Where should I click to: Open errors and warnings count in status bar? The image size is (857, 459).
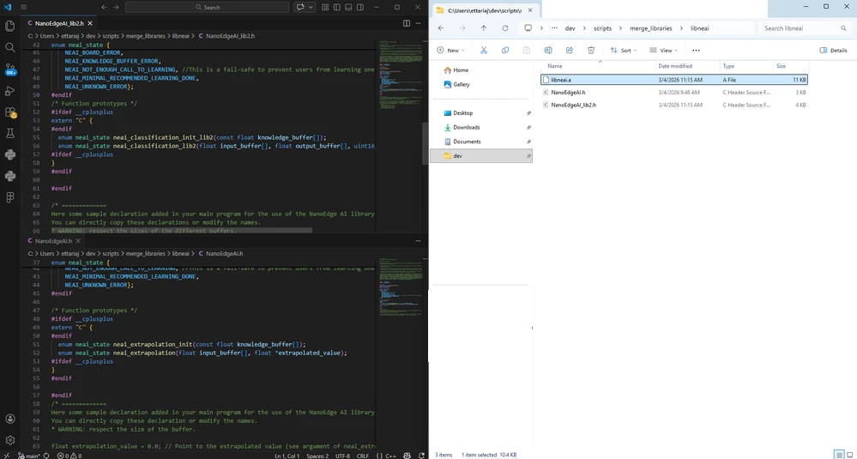[x=69, y=456]
